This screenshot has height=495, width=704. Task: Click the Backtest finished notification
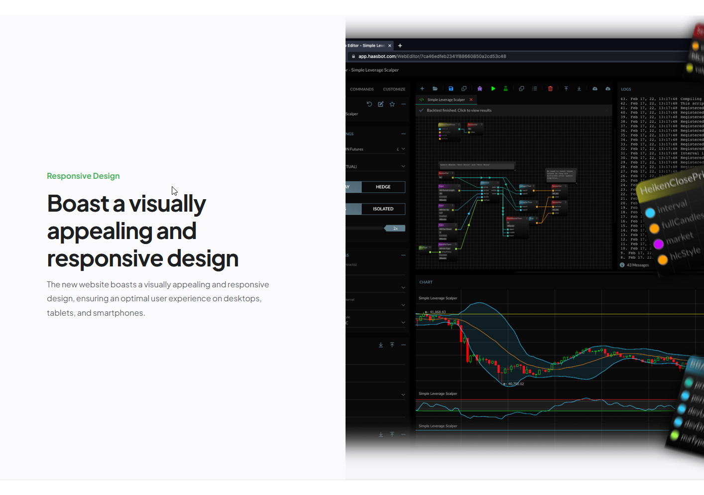(459, 111)
